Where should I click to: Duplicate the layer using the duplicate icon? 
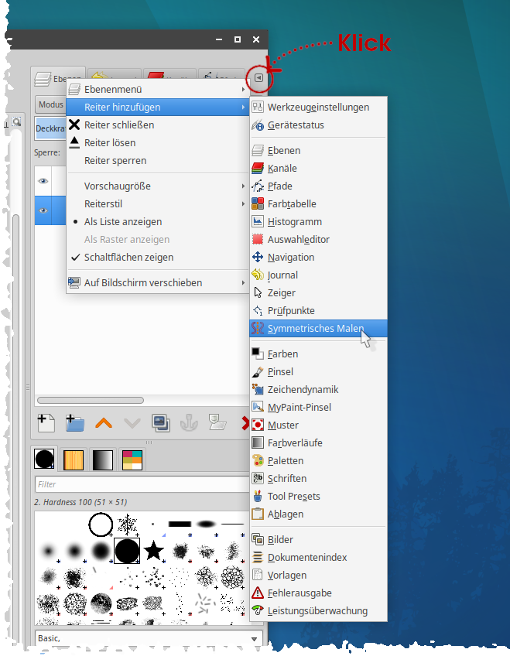point(161,422)
